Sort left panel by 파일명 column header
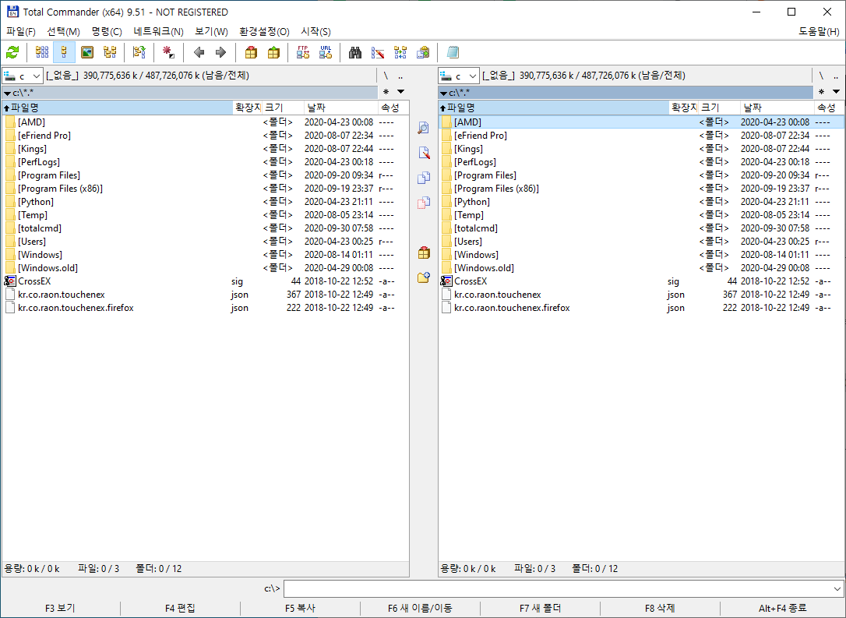The height and width of the screenshot is (618, 846). (x=118, y=108)
